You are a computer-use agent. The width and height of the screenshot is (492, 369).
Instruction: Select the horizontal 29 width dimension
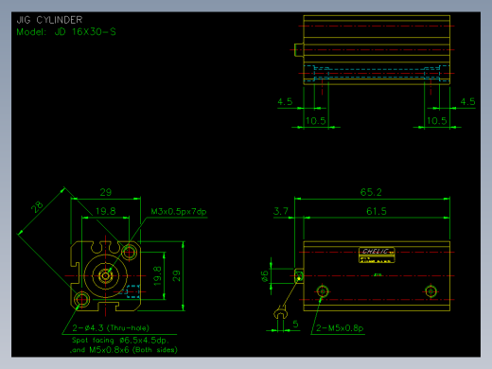[x=106, y=192]
